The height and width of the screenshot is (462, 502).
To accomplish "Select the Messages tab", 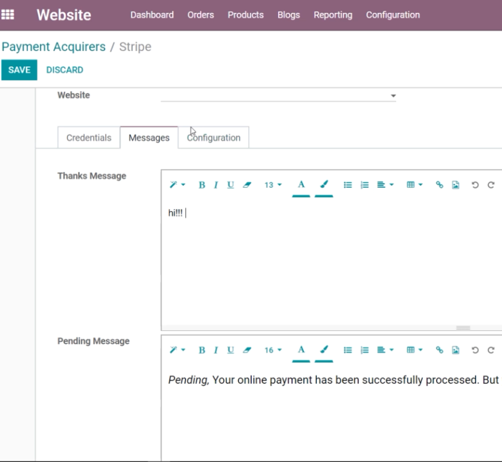I will click(x=149, y=138).
